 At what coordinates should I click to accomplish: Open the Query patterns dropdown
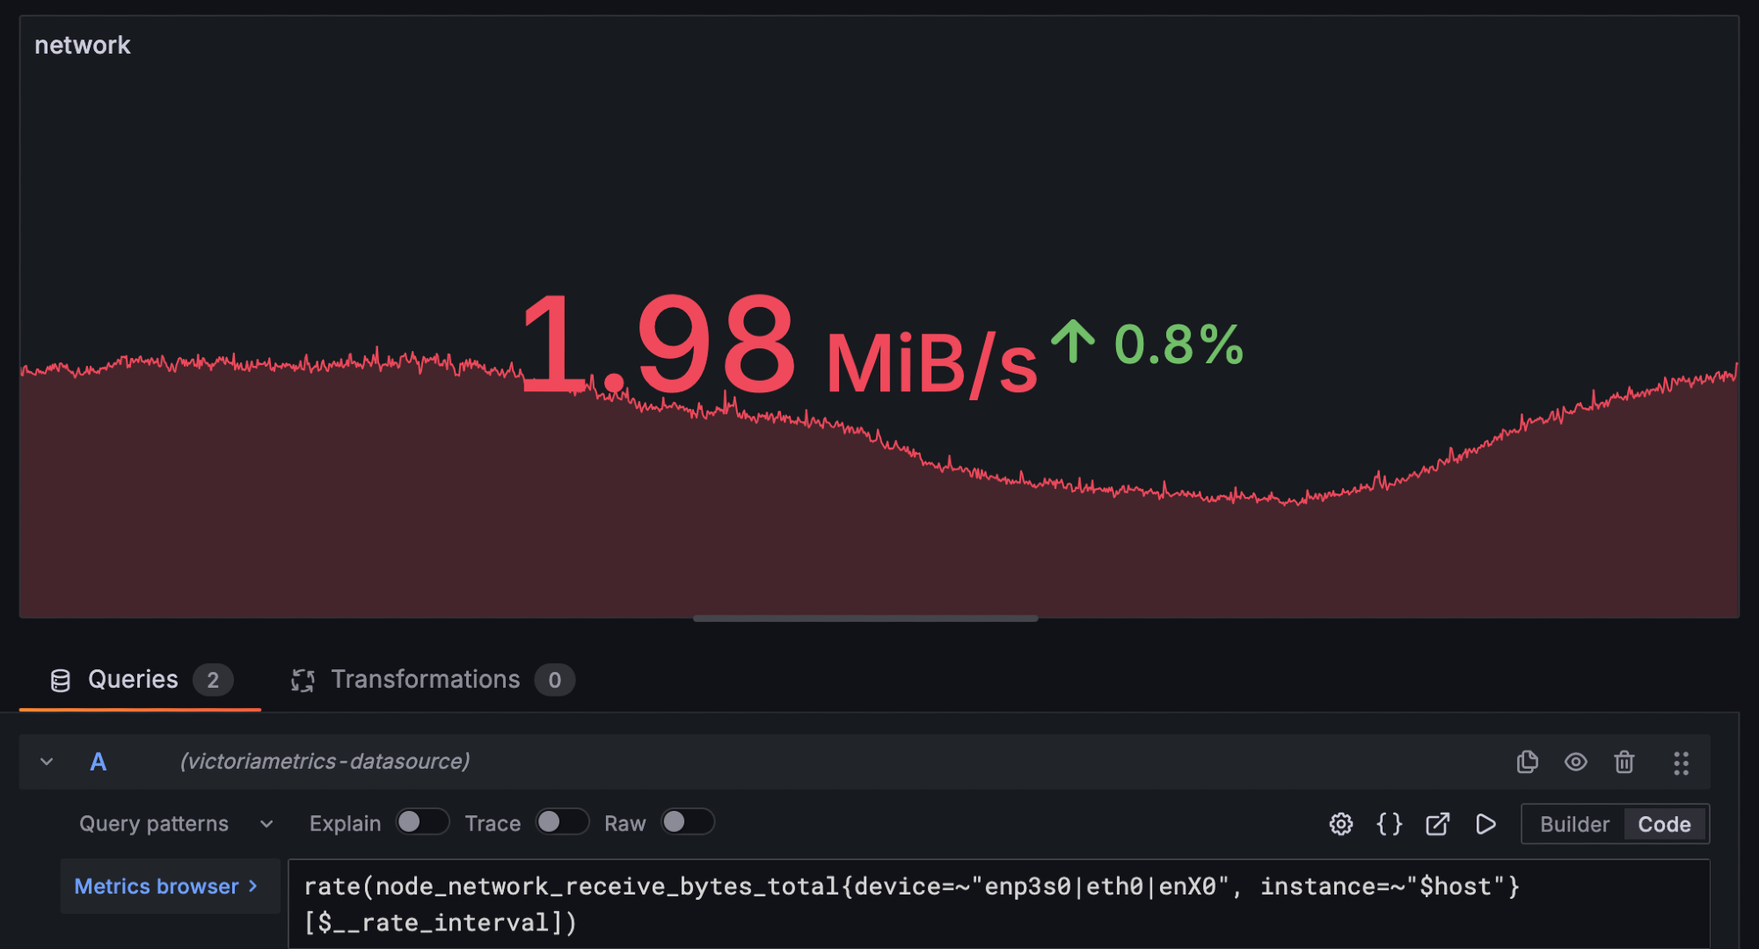click(x=176, y=824)
